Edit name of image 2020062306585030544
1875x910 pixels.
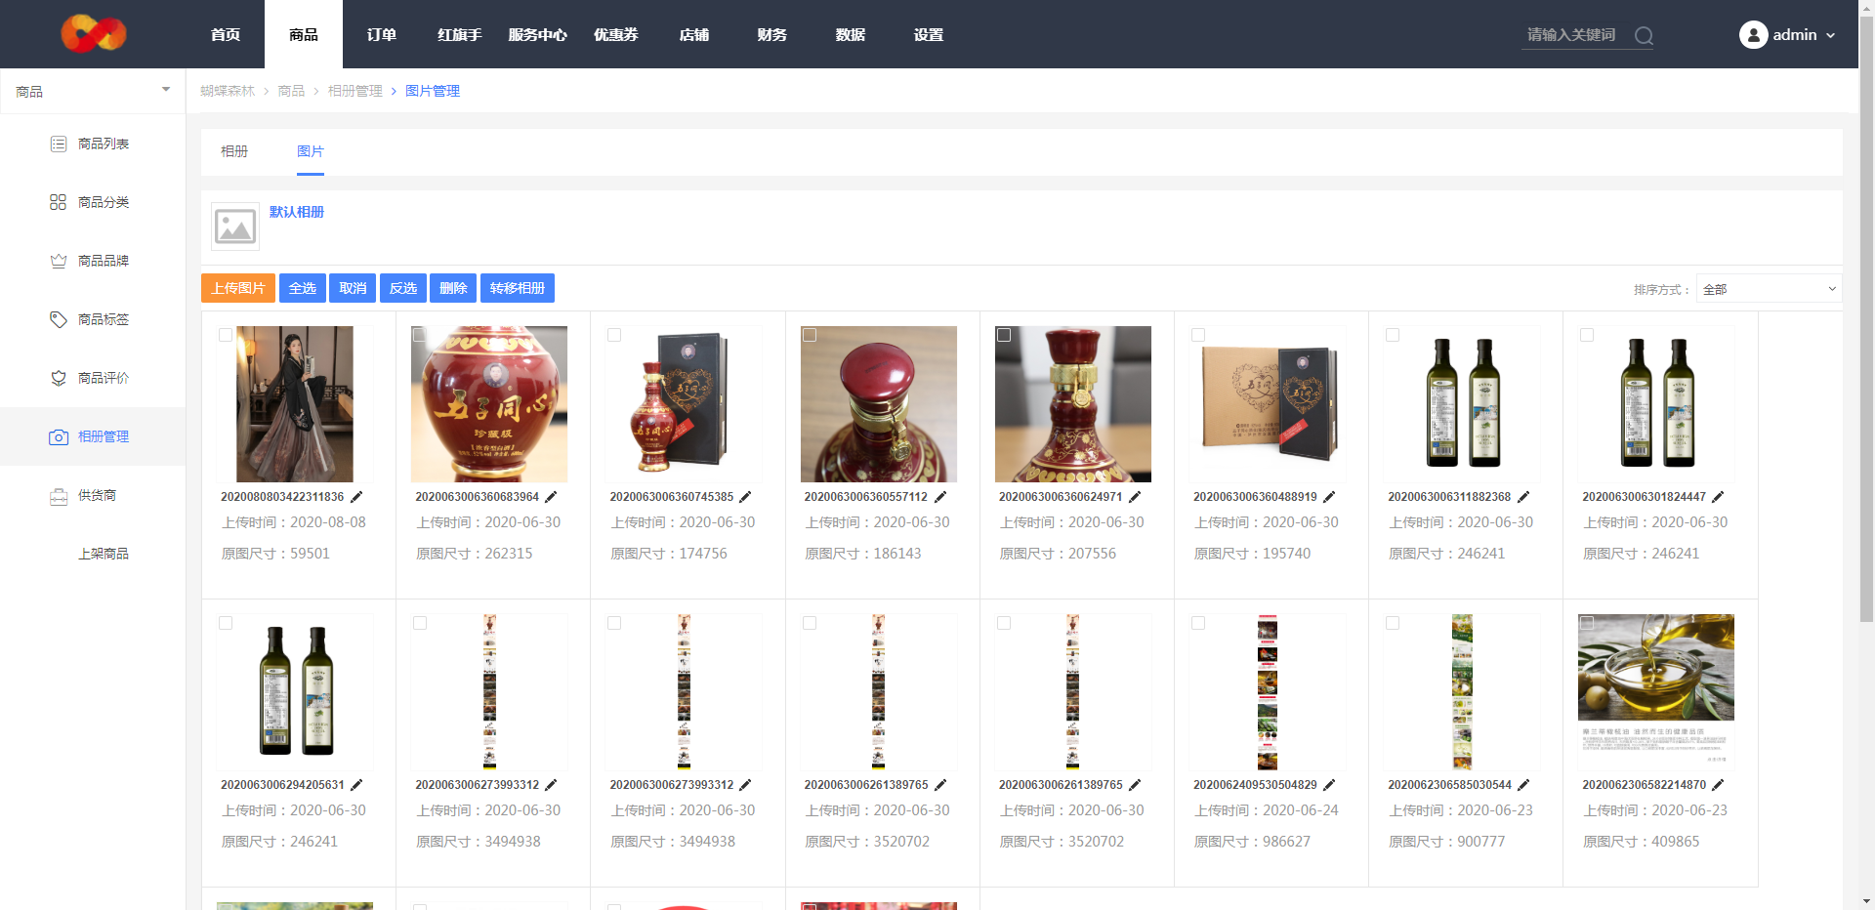pyautogui.click(x=1523, y=785)
